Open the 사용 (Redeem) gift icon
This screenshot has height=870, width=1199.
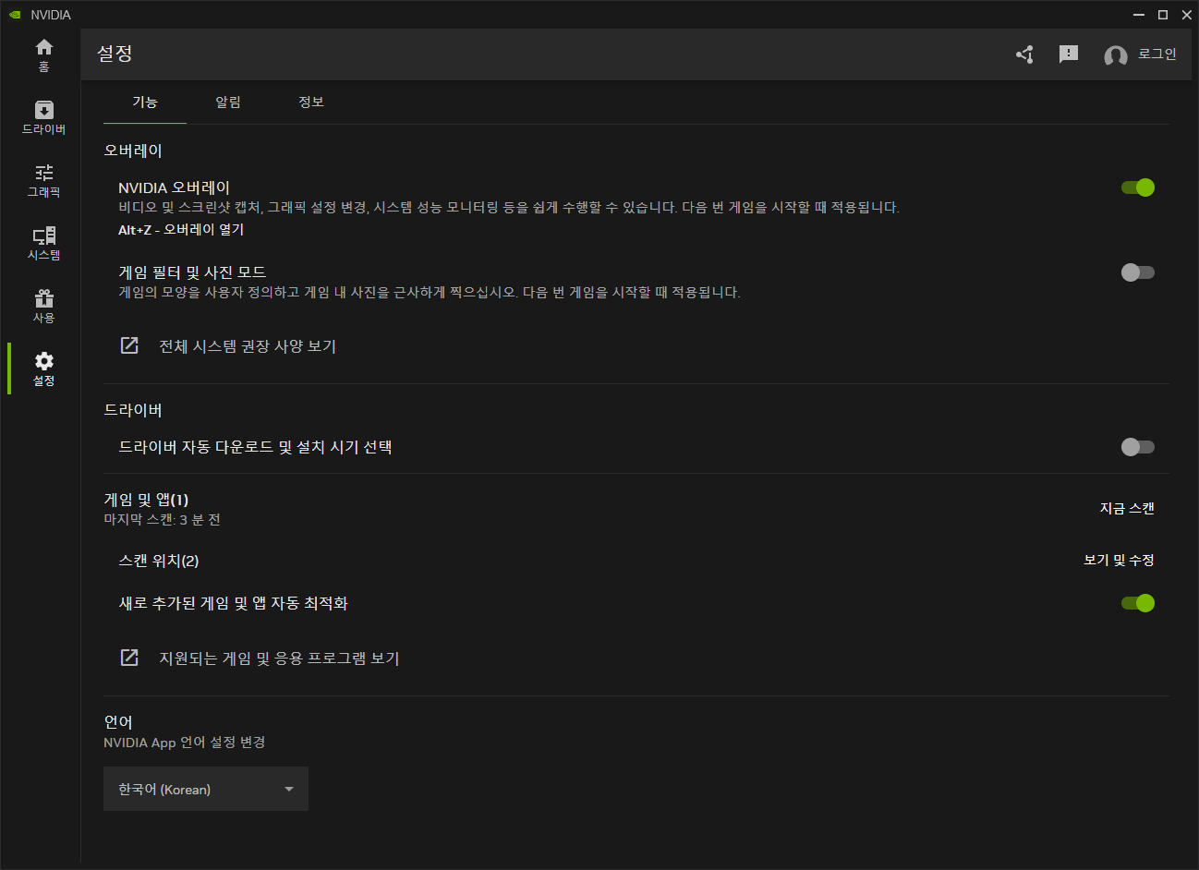(x=43, y=307)
